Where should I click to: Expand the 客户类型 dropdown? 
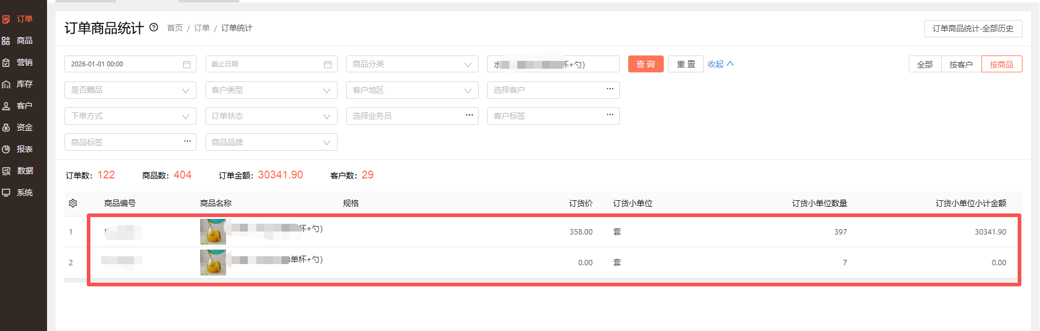click(271, 90)
